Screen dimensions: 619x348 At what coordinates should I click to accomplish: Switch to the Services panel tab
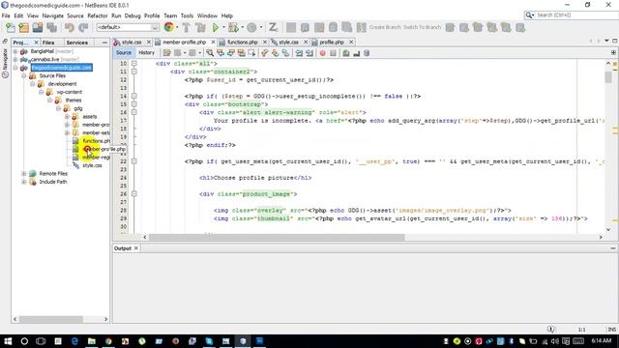coord(77,43)
